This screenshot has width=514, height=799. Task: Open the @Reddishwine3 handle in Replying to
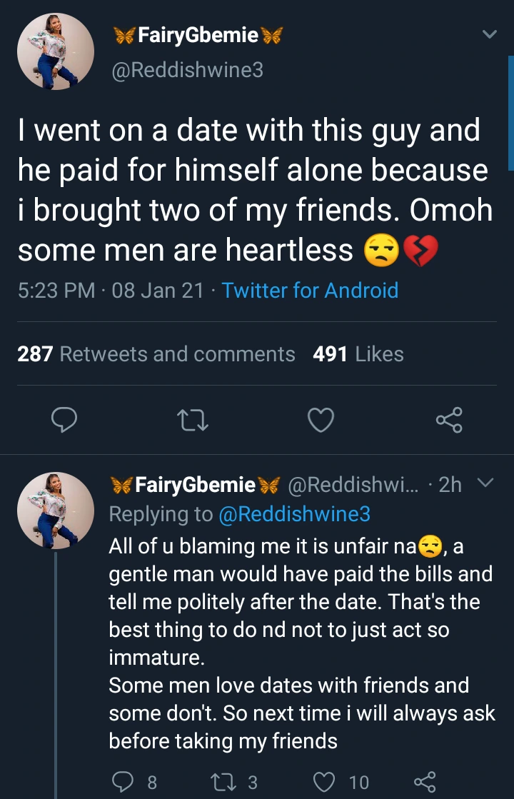pos(293,514)
